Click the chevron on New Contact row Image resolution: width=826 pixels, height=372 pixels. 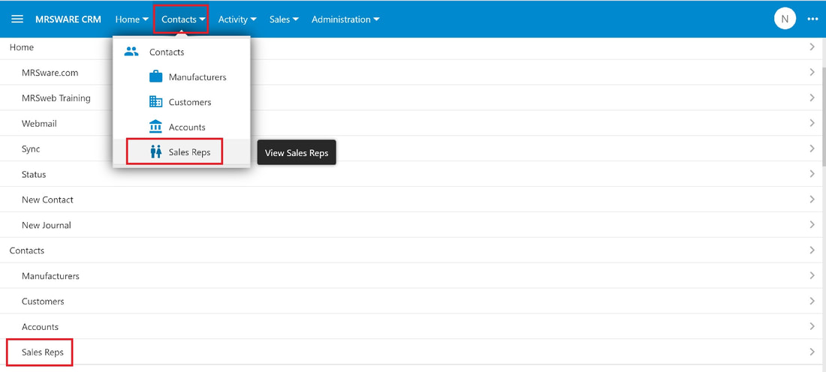(812, 199)
